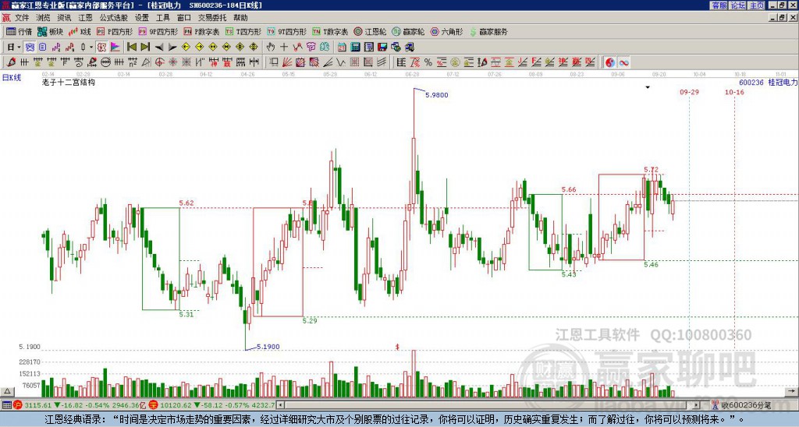The height and width of the screenshot is (427, 799).
Task: Toggle the blue infinity-loop icon
Action: click(x=623, y=62)
